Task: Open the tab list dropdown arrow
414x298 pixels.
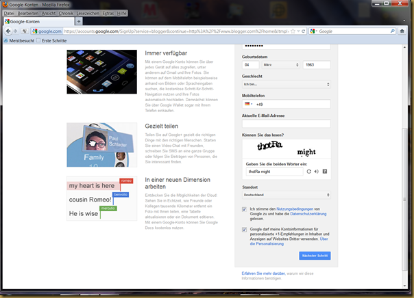Action: (404, 21)
